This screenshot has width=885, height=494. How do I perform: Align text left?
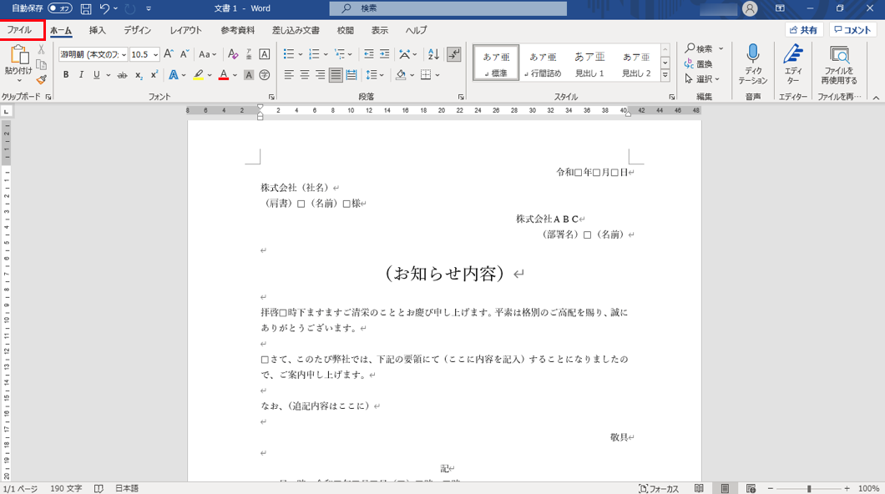(x=289, y=75)
